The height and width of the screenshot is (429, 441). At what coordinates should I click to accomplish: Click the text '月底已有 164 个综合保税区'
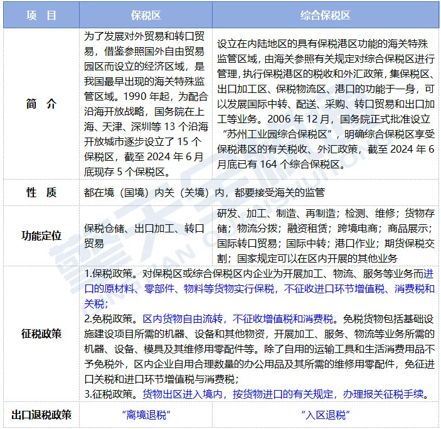(x=279, y=164)
